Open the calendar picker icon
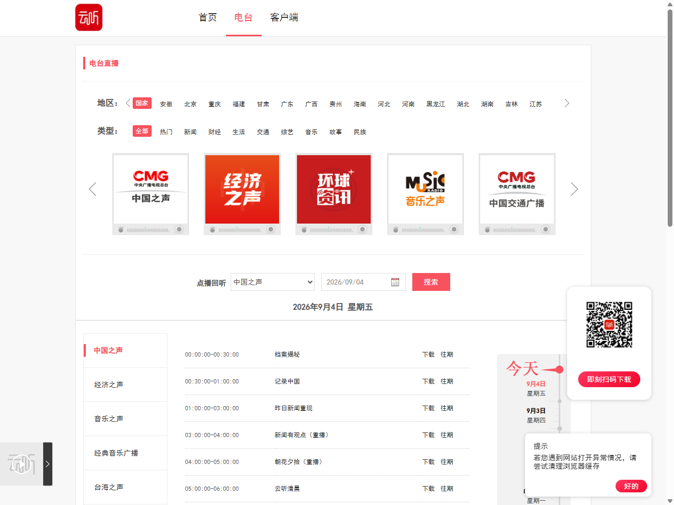 pos(395,282)
